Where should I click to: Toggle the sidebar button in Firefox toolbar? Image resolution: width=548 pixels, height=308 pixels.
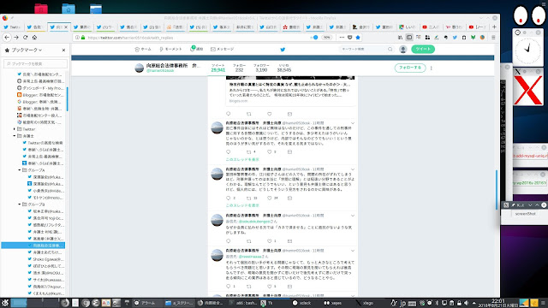pyautogui.click(x=409, y=38)
